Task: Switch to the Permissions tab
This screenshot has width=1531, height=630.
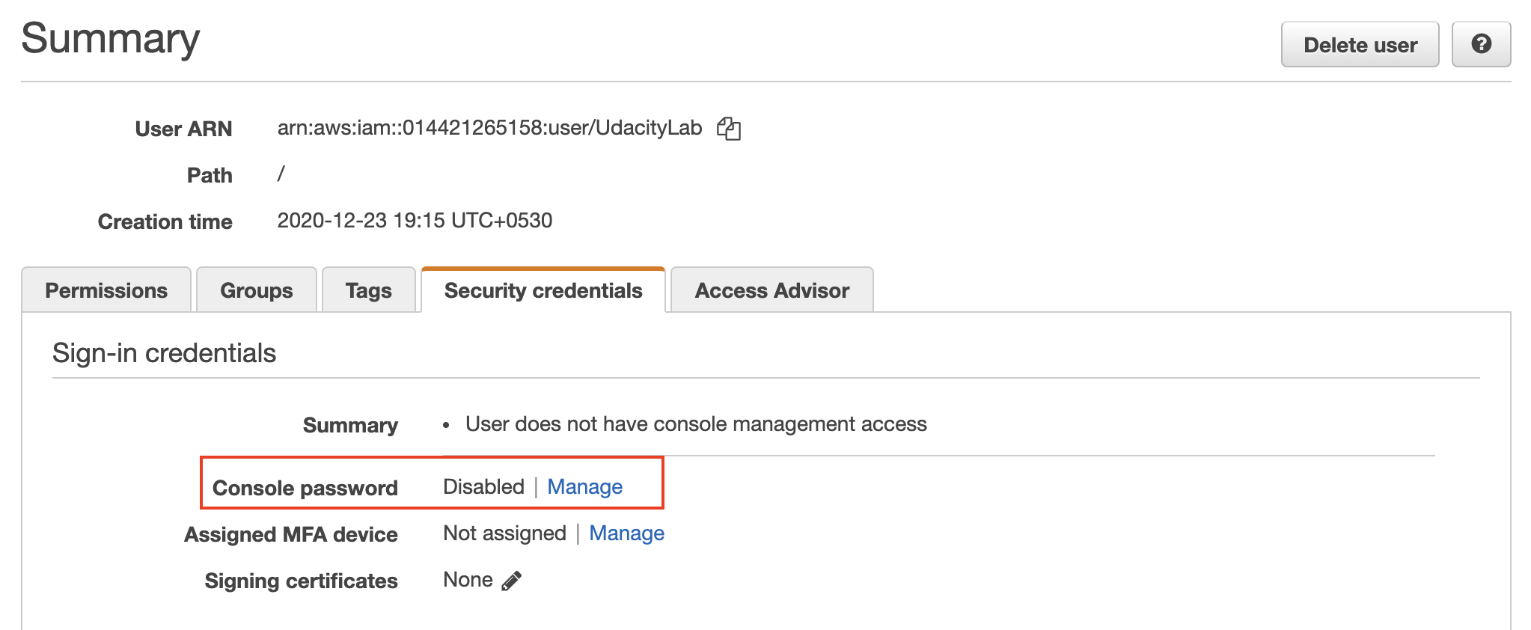Action: (x=106, y=290)
